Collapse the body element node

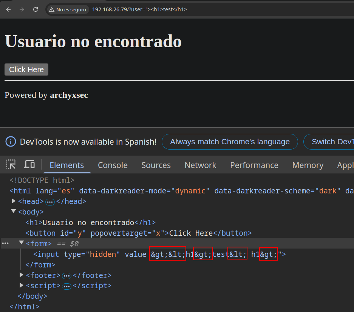(14, 212)
